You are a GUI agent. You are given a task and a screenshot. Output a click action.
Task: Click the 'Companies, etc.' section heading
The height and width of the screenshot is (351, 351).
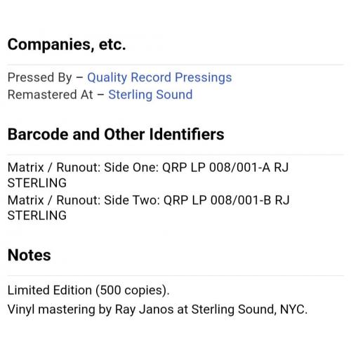pyautogui.click(x=67, y=45)
